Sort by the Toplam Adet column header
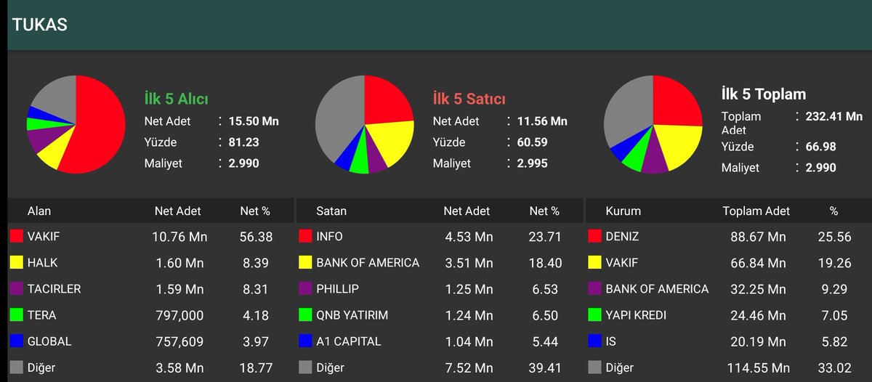872x382 pixels. pyautogui.click(x=756, y=211)
